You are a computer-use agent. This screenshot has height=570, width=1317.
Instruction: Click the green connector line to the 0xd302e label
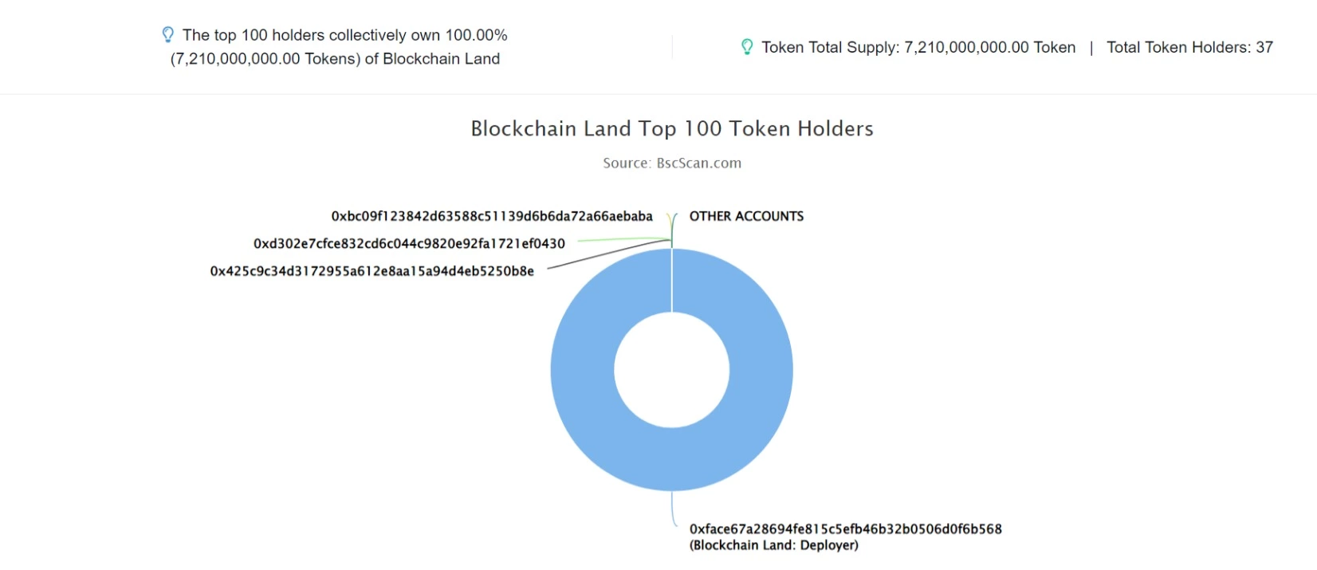pyautogui.click(x=622, y=239)
